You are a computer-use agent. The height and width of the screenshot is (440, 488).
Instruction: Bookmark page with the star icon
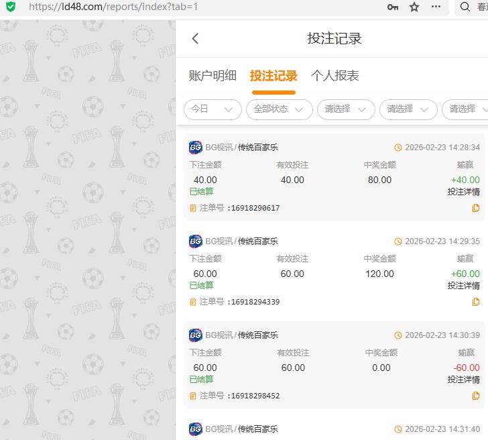pos(414,7)
